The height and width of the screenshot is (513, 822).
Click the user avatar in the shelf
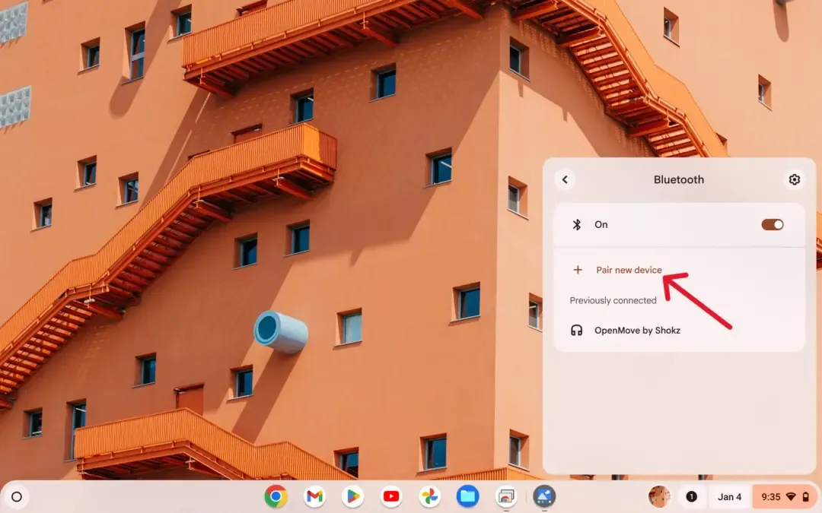(659, 497)
